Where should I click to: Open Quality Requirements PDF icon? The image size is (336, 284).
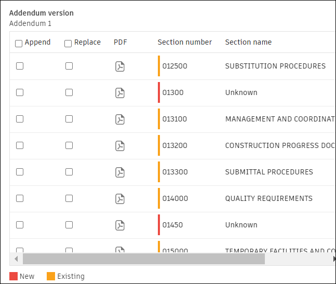120,199
